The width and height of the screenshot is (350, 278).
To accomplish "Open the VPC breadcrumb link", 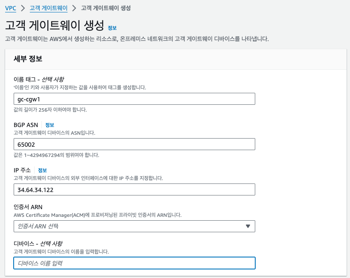I will pos(11,8).
